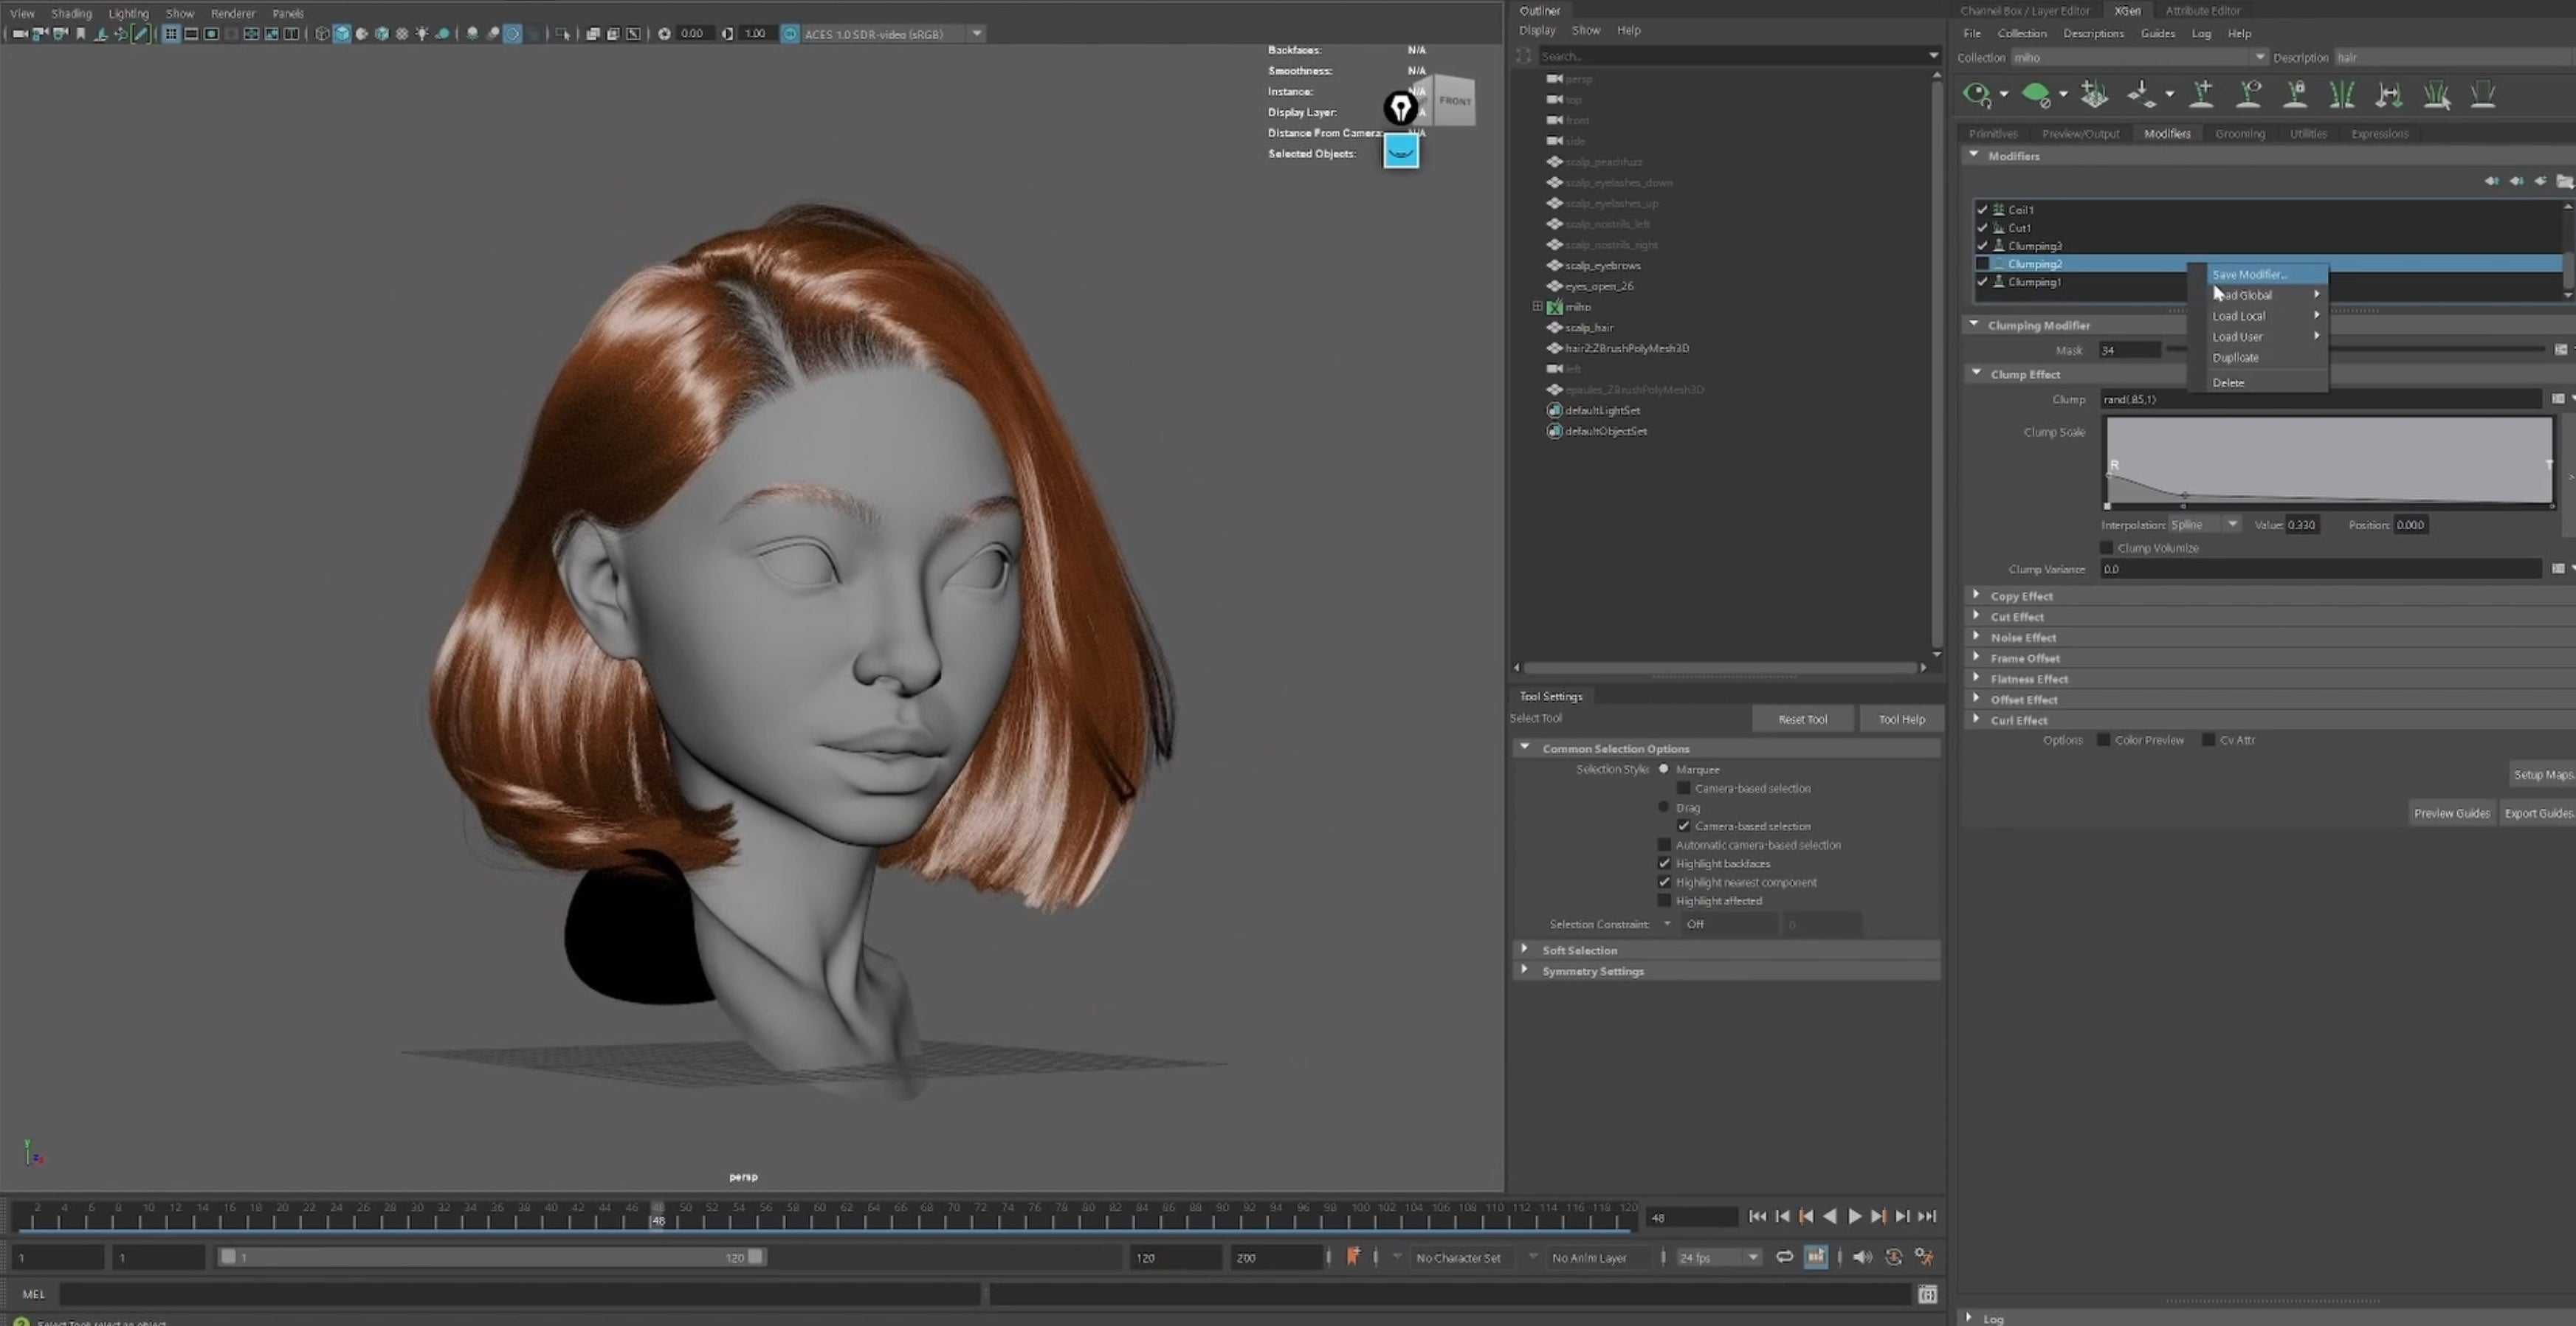Disable the Clumping3 modifier checkbox
2576x1326 pixels.
tap(1982, 246)
